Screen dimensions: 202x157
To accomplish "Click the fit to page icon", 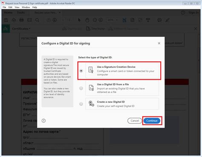I will (133, 20).
